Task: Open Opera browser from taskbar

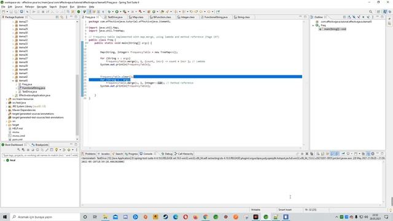Action: tap(185, 217)
